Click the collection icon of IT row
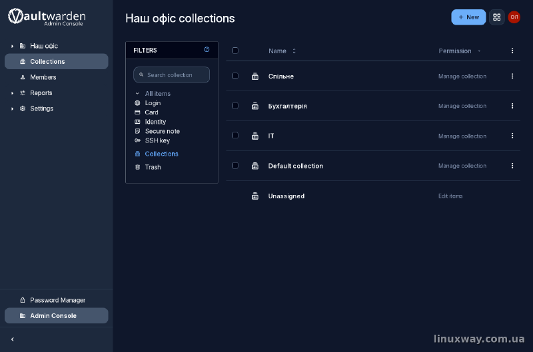The image size is (533, 352). point(255,136)
